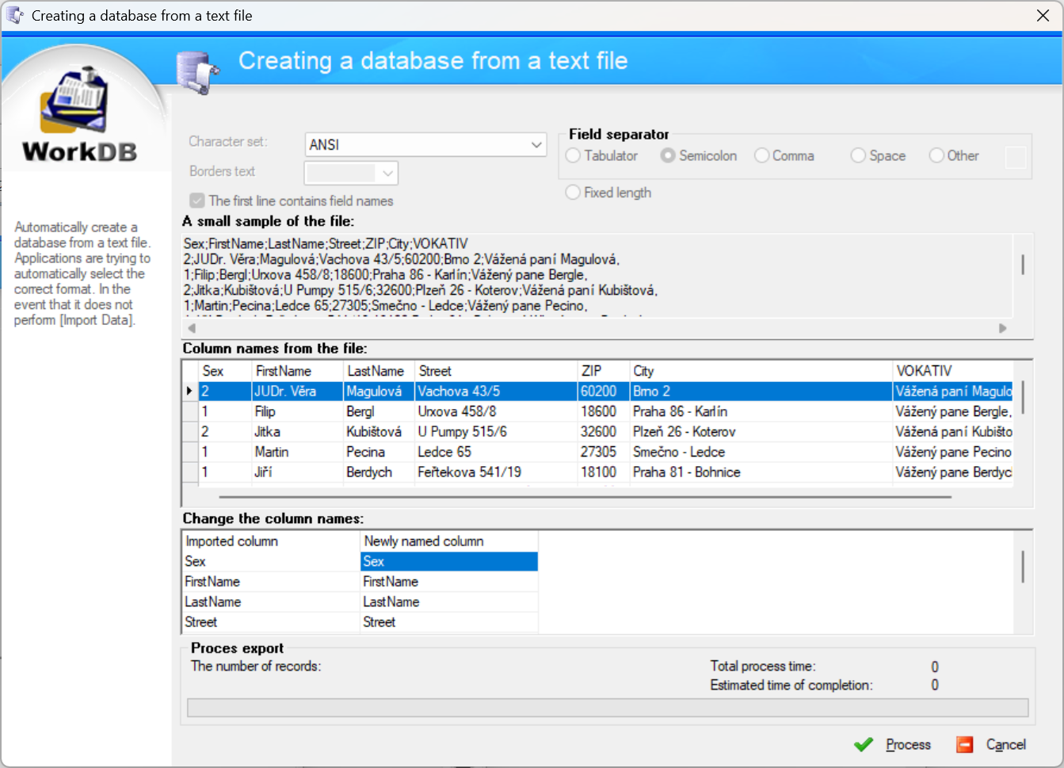The image size is (1064, 768).
Task: Expand the Borders text dropdown
Action: (387, 173)
